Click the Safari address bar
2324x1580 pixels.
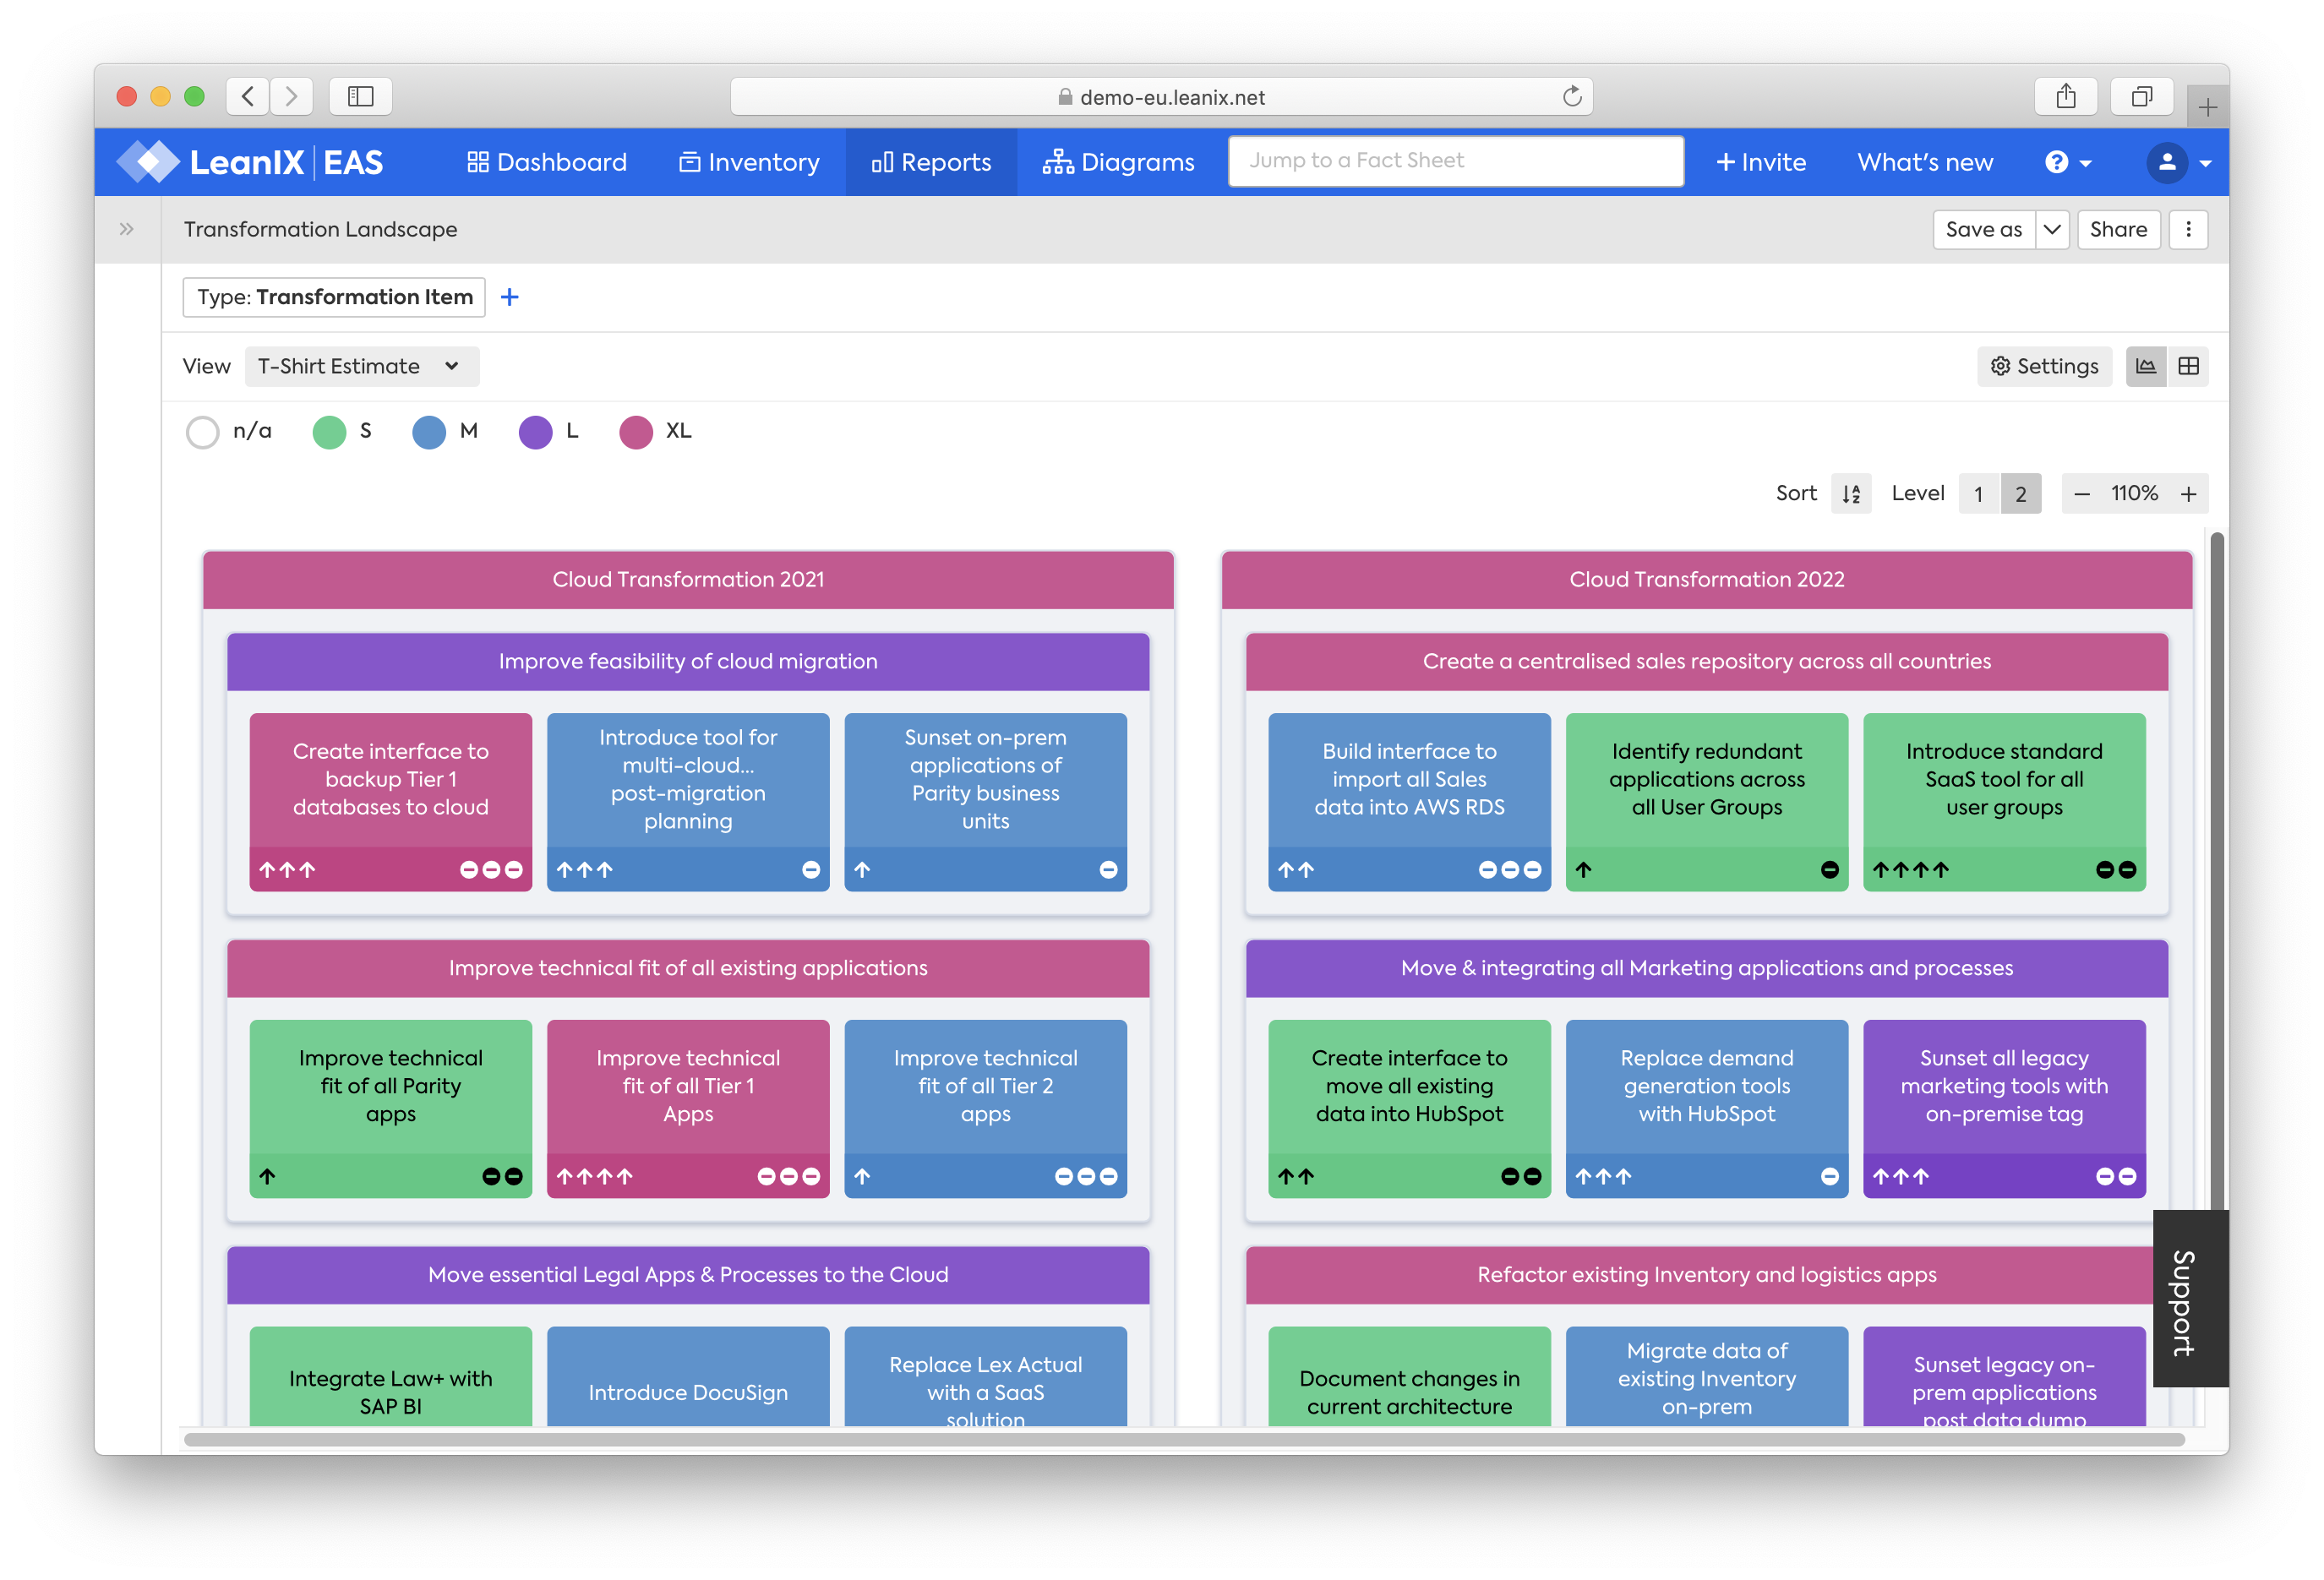click(x=1161, y=97)
